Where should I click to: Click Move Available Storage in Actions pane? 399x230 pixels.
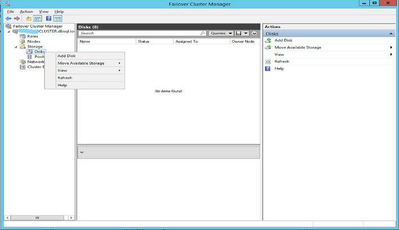click(298, 47)
